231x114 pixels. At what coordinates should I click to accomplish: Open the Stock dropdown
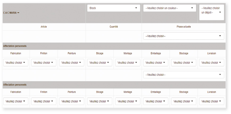[x=114, y=8]
